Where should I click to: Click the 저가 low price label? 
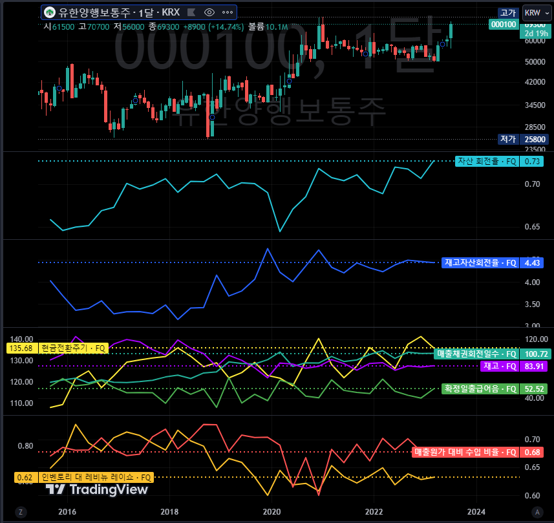[508, 139]
